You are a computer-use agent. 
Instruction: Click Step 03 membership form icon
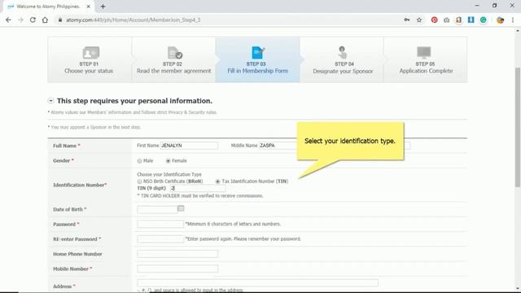[258, 52]
